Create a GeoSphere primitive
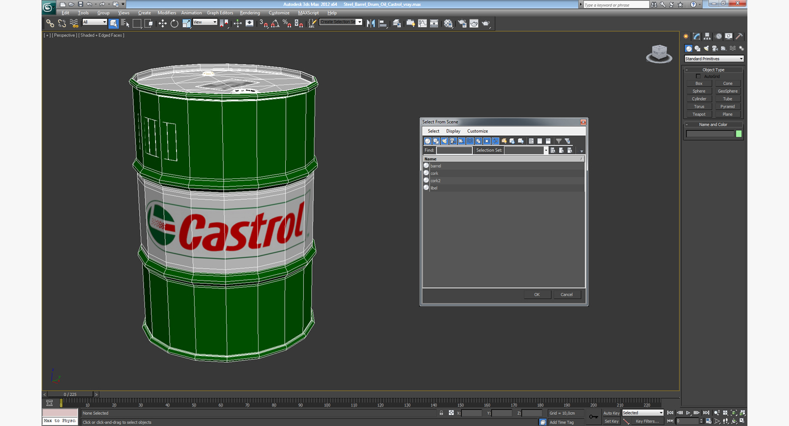789x426 pixels. 728,91
